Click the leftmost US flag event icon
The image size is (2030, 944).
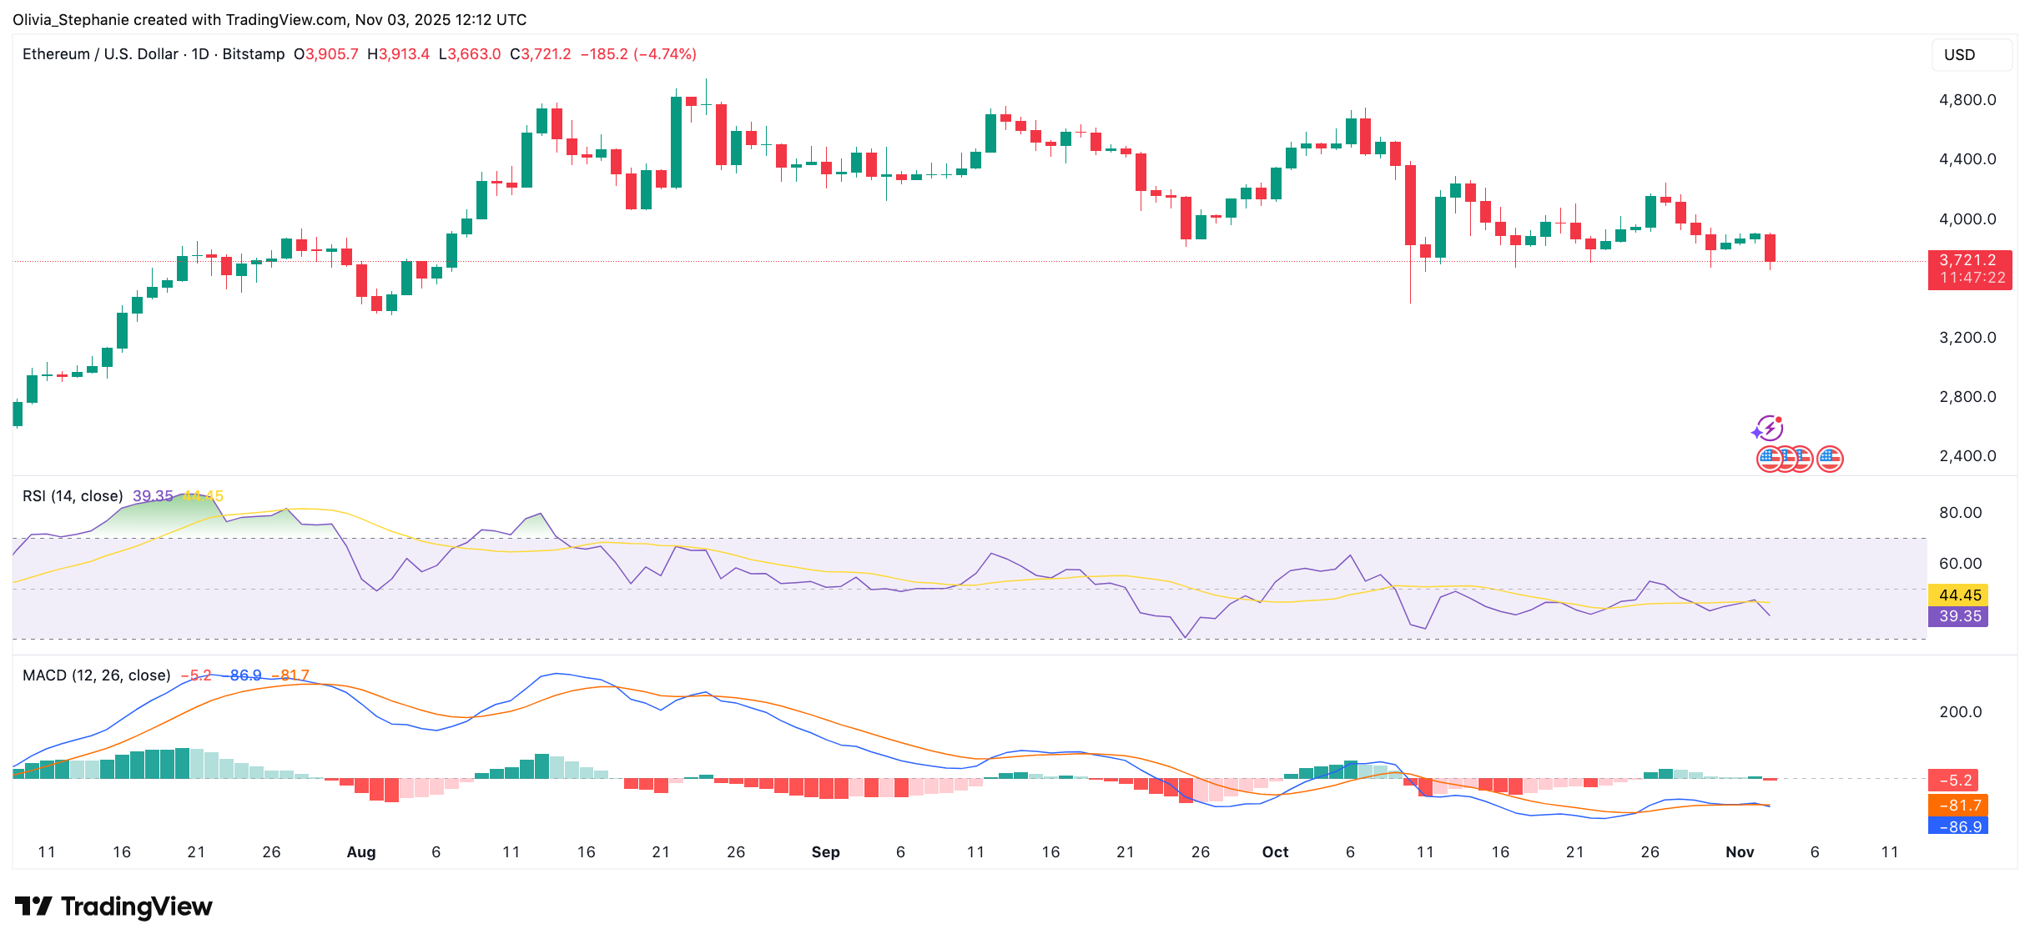click(1768, 459)
